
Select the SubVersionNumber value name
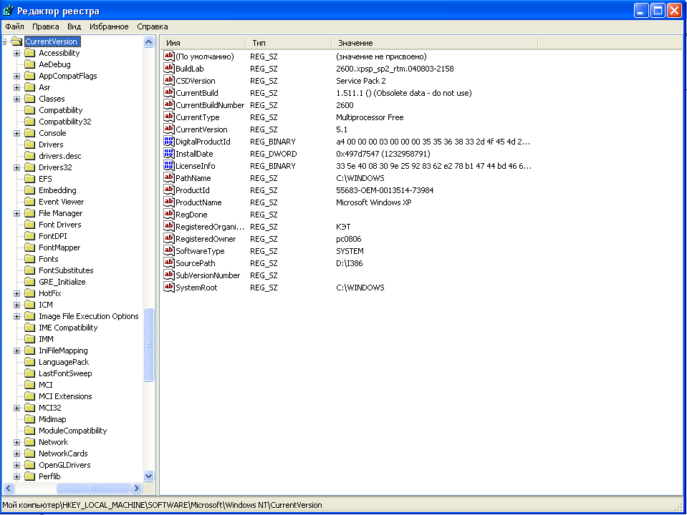(208, 275)
